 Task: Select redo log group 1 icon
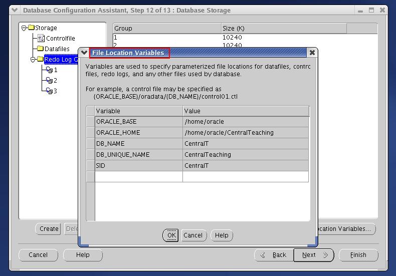(x=49, y=70)
